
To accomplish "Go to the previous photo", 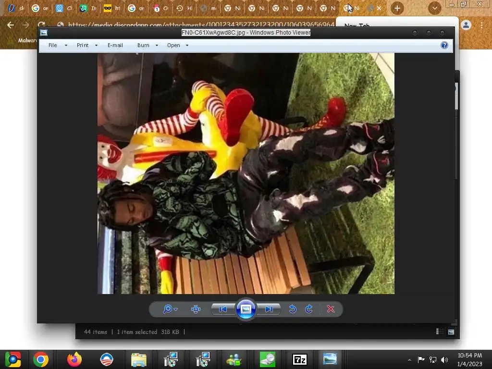I will [x=223, y=309].
